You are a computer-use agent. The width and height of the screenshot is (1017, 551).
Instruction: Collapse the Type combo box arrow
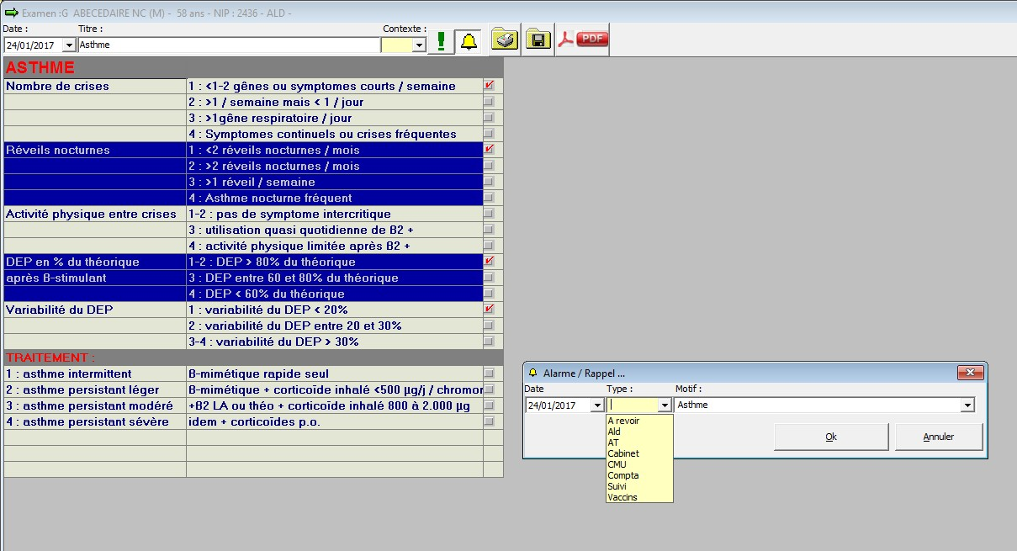point(665,405)
